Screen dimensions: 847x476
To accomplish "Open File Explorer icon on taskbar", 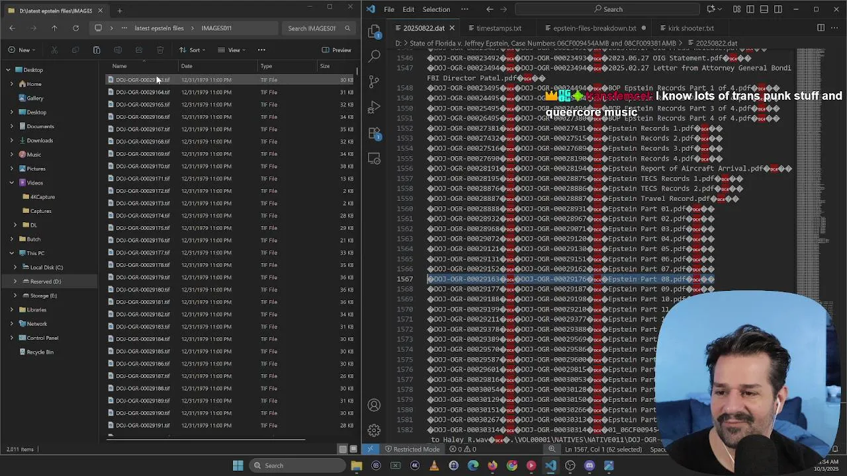I will pos(357,465).
